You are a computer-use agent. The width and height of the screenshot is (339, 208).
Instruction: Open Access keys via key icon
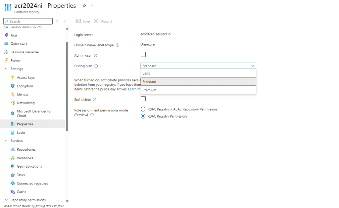point(13,78)
